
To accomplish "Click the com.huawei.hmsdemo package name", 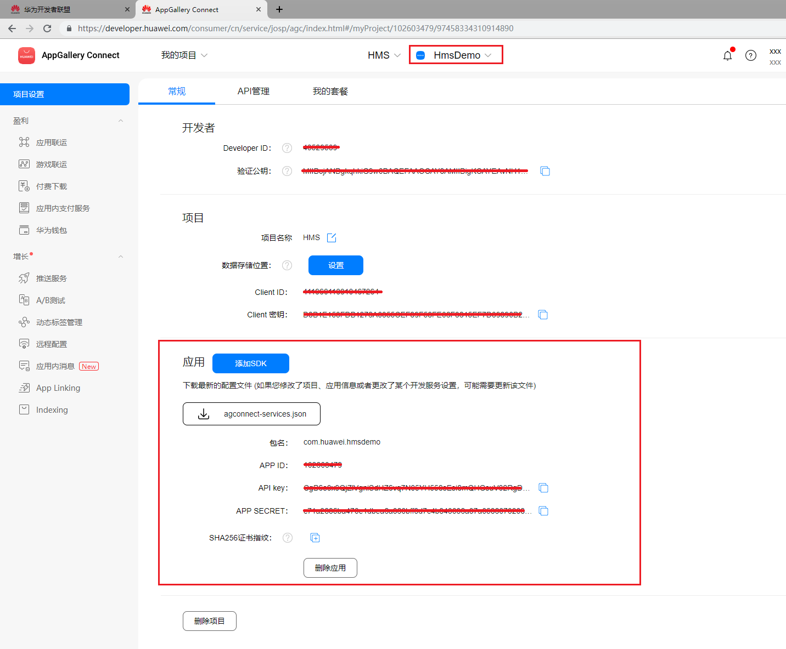I will [x=342, y=442].
